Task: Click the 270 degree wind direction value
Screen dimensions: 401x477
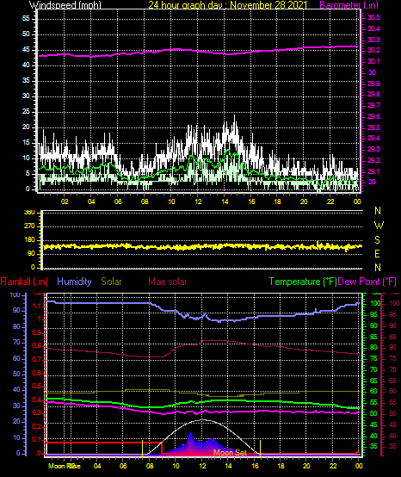Action: [31, 226]
